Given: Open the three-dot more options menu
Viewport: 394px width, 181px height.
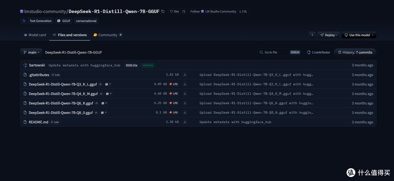Looking at the screenshot, I should pyautogui.click(x=312, y=35).
